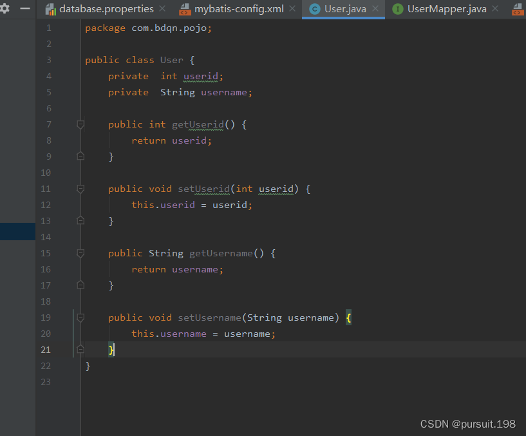The width and height of the screenshot is (526, 436).
Task: Click 'this.userid' on line 12
Action: point(163,205)
